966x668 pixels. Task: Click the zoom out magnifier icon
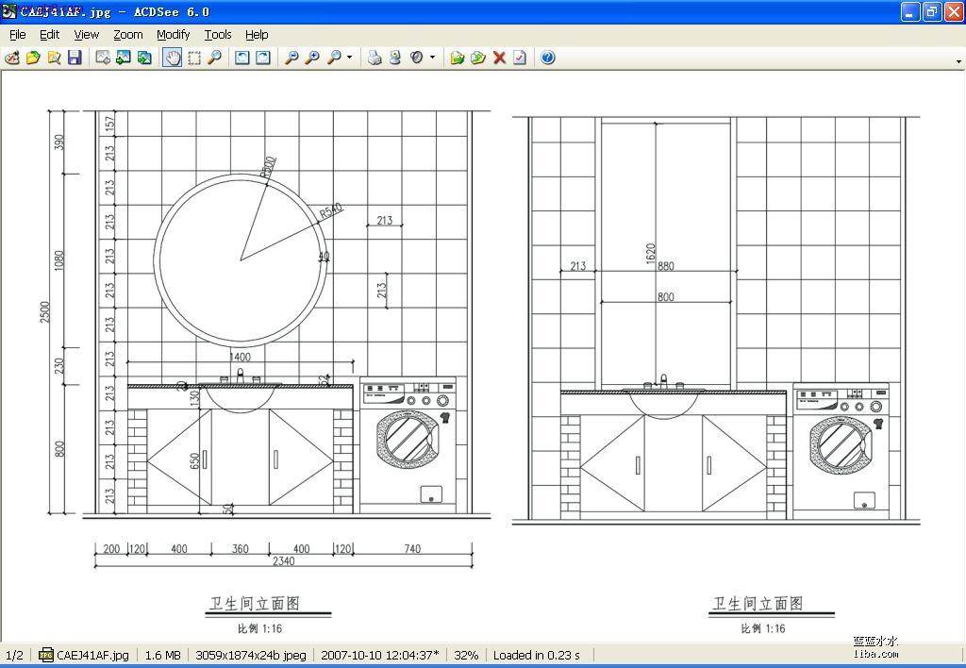coord(291,58)
